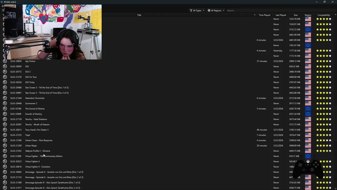This screenshot has height=190, width=337.
Task: Click the 8 minutes time played cell
Action: (x=261, y=40)
